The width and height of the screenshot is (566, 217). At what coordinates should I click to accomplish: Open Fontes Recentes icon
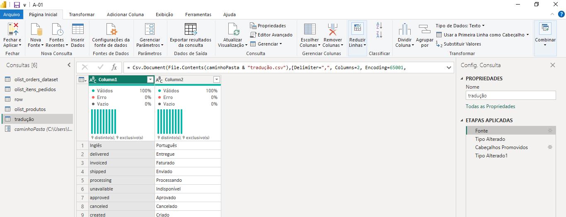click(57, 29)
